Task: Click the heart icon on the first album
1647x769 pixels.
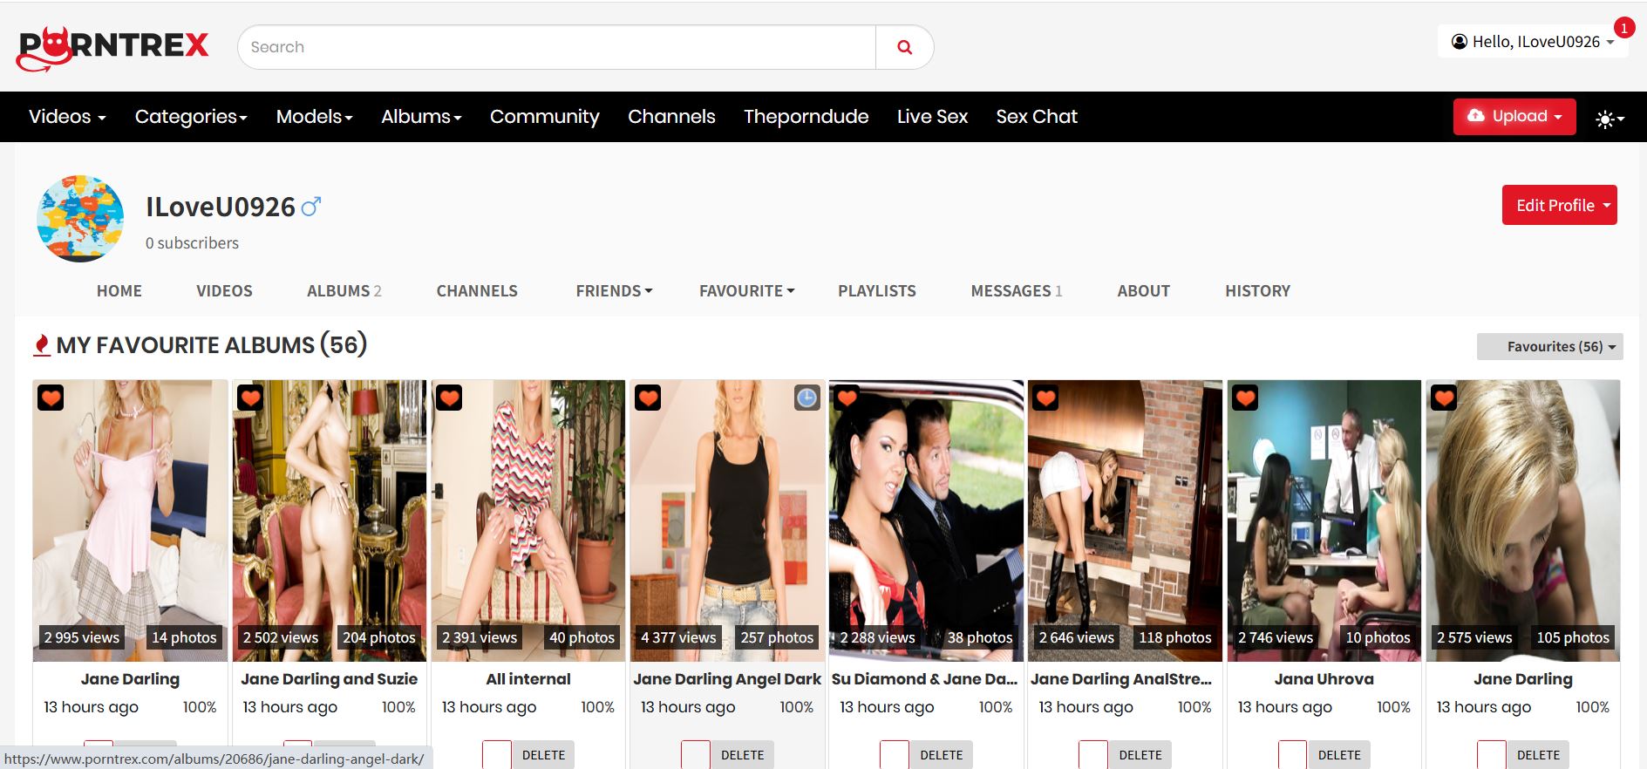Action: tap(51, 398)
